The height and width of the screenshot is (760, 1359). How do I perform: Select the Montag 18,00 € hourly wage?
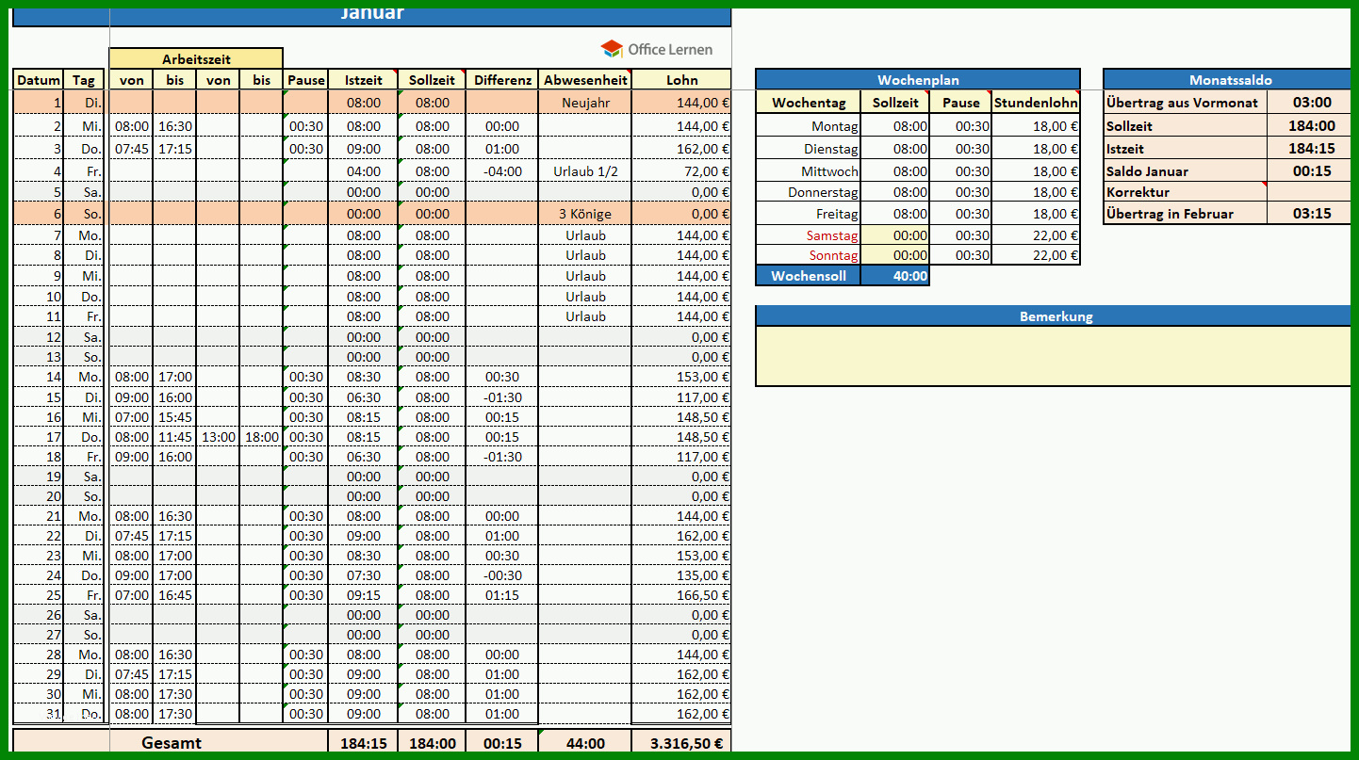point(1036,126)
